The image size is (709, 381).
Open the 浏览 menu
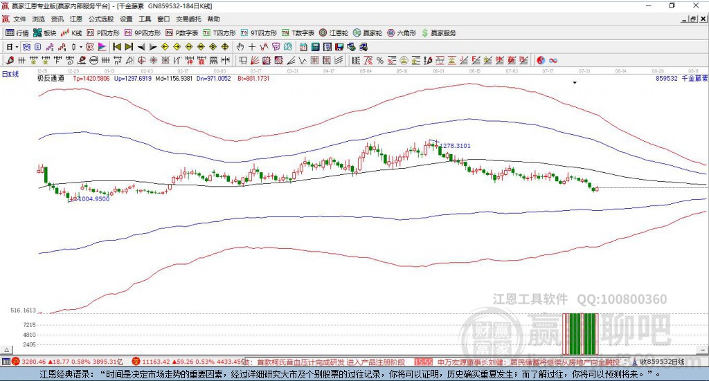(39, 19)
